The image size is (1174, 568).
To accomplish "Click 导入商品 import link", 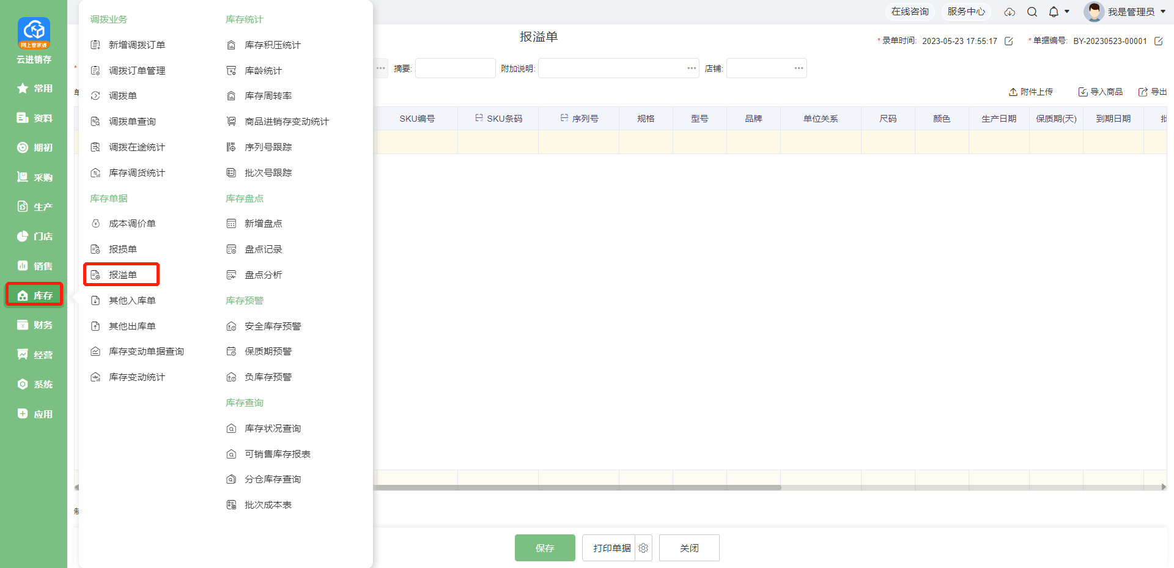I will [x=1101, y=92].
